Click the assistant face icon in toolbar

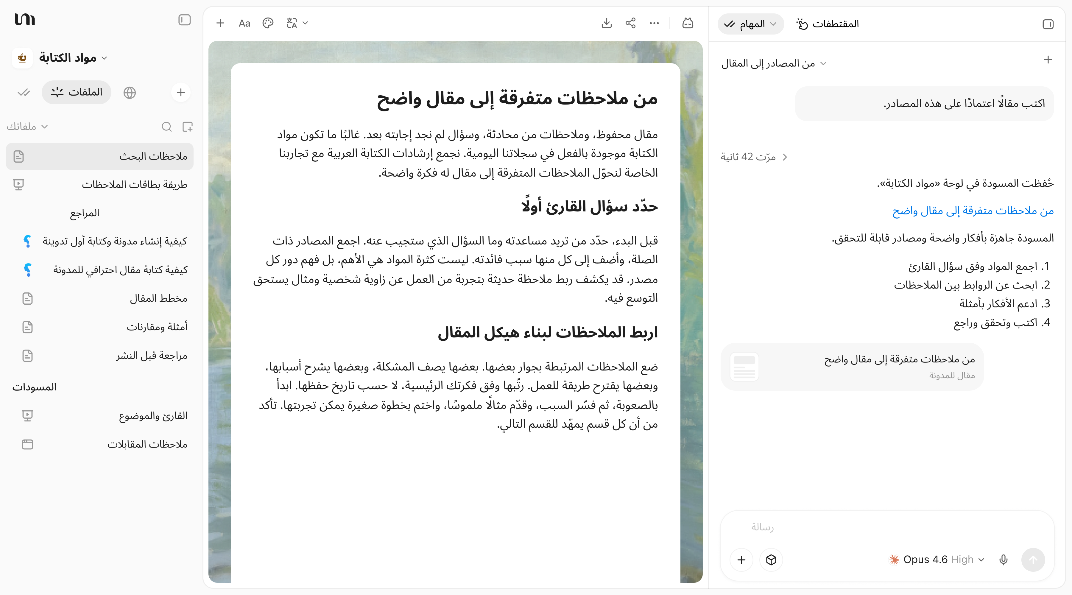pyautogui.click(x=688, y=23)
